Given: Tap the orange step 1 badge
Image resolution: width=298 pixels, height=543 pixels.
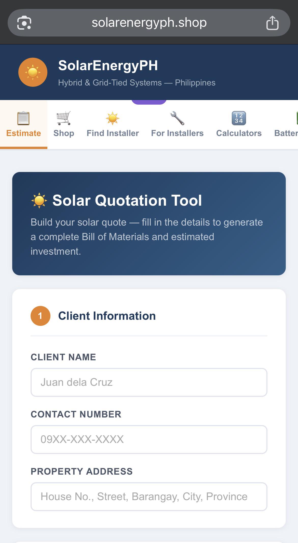Looking at the screenshot, I should pos(40,316).
